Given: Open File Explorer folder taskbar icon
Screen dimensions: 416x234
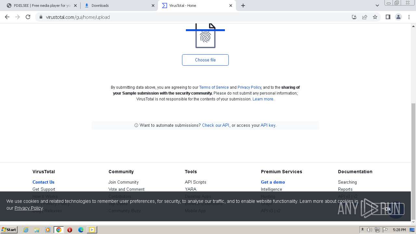Looking at the screenshot, I should [x=37, y=230].
